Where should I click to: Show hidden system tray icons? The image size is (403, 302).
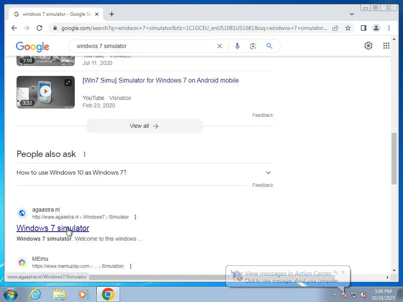click(335, 295)
